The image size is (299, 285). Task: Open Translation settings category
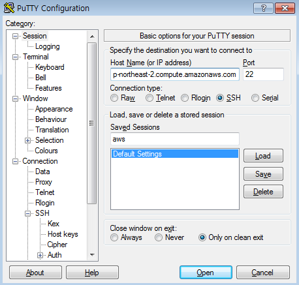pyautogui.click(x=52, y=130)
